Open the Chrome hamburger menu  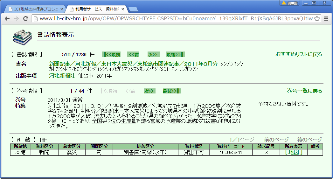pos(326,19)
